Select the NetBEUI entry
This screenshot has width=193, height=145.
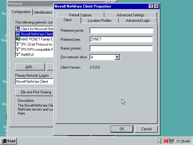coord(34,54)
